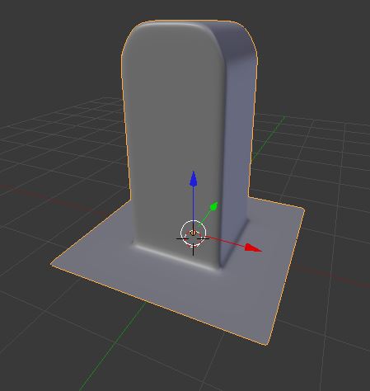Image resolution: width=370 pixels, height=391 pixels.
Task: Click the base plane corner behind the slab
Action: click(303, 210)
